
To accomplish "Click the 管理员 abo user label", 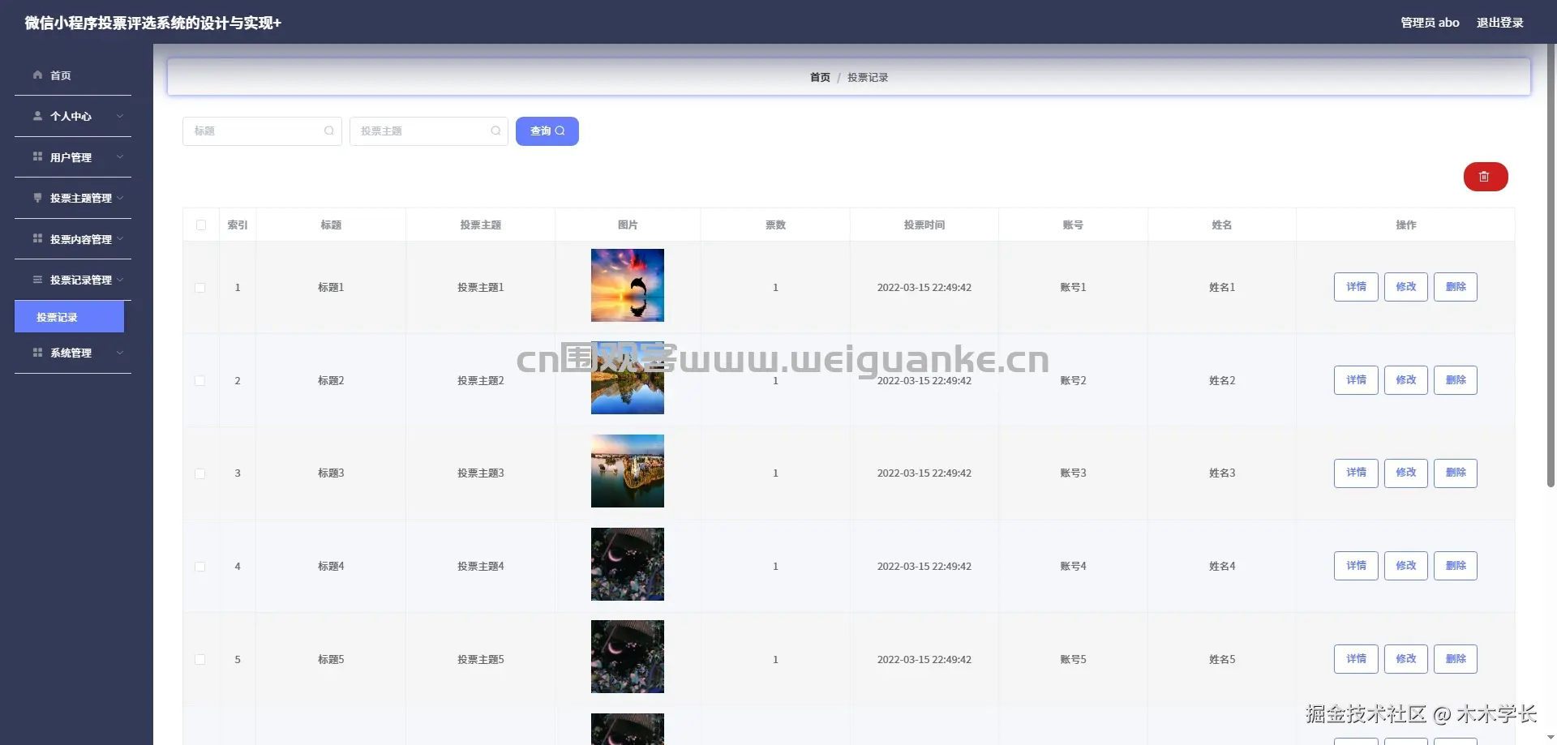I will pyautogui.click(x=1430, y=23).
